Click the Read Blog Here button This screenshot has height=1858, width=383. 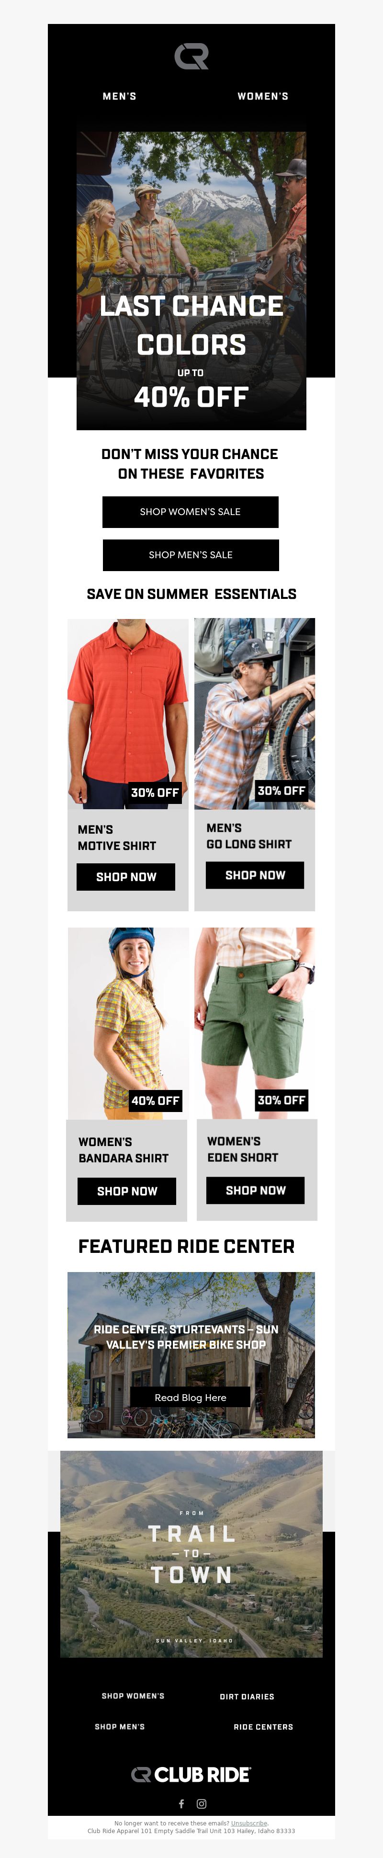[x=191, y=1397]
